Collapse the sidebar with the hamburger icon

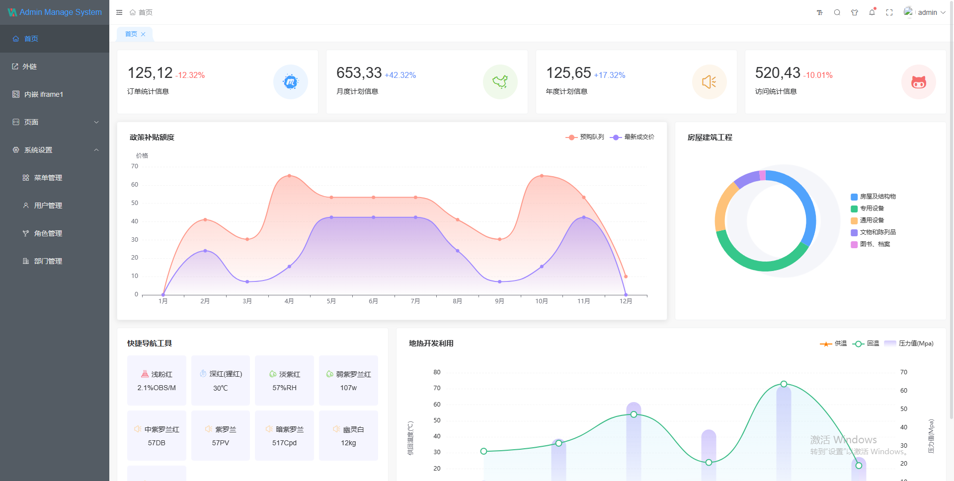[x=119, y=12]
